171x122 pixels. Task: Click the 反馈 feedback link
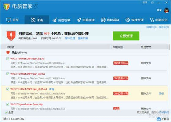tap(145, 2)
